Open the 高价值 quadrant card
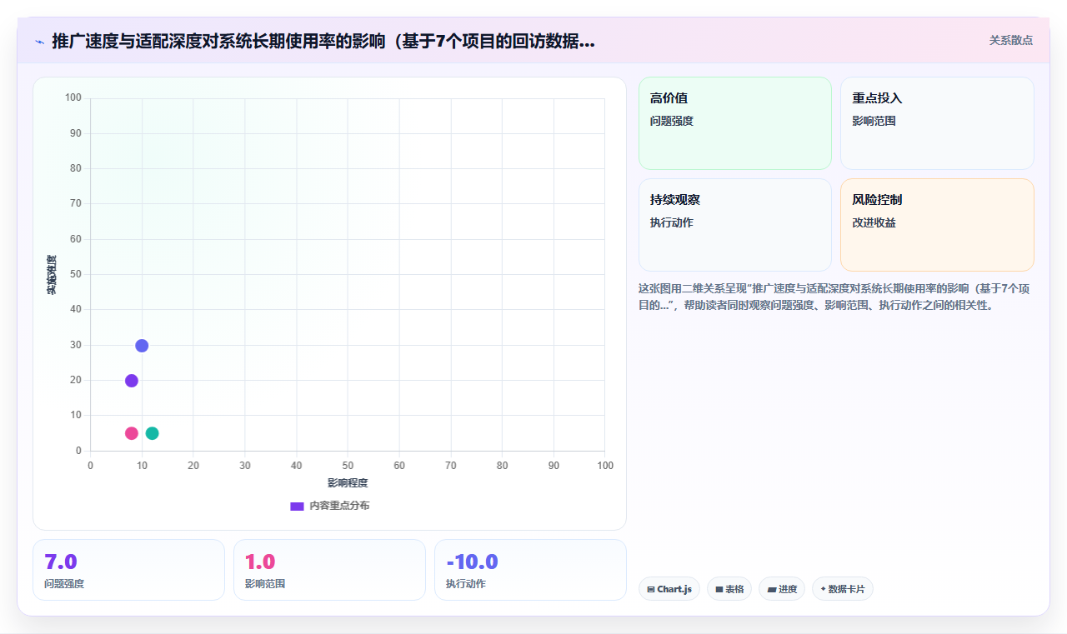This screenshot has height=634, width=1067. pos(735,123)
